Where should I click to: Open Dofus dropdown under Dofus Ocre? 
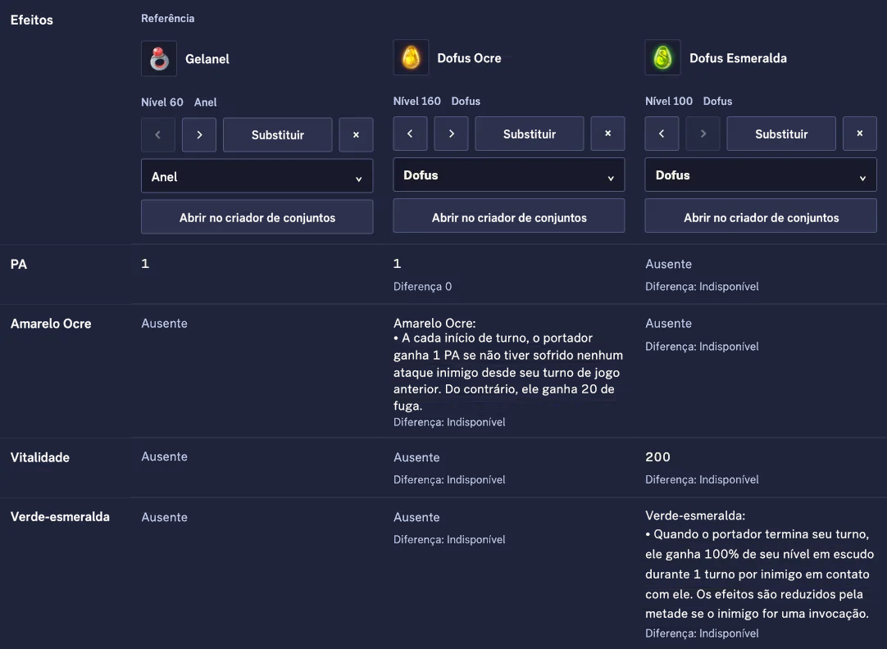pos(509,175)
